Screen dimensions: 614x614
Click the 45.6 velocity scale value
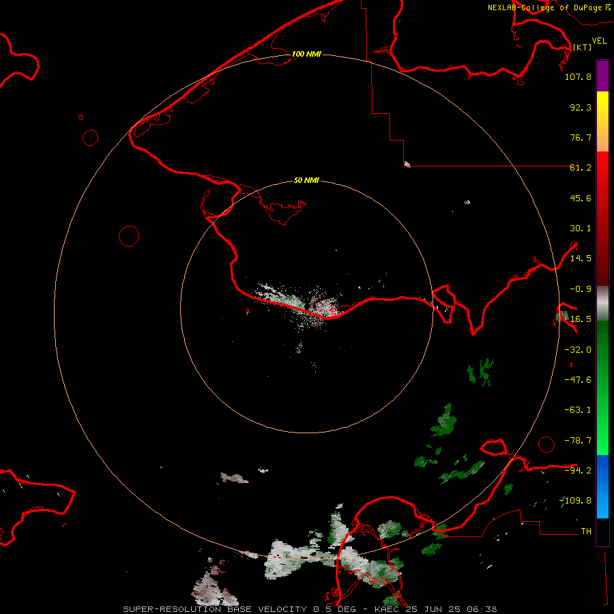tap(581, 198)
